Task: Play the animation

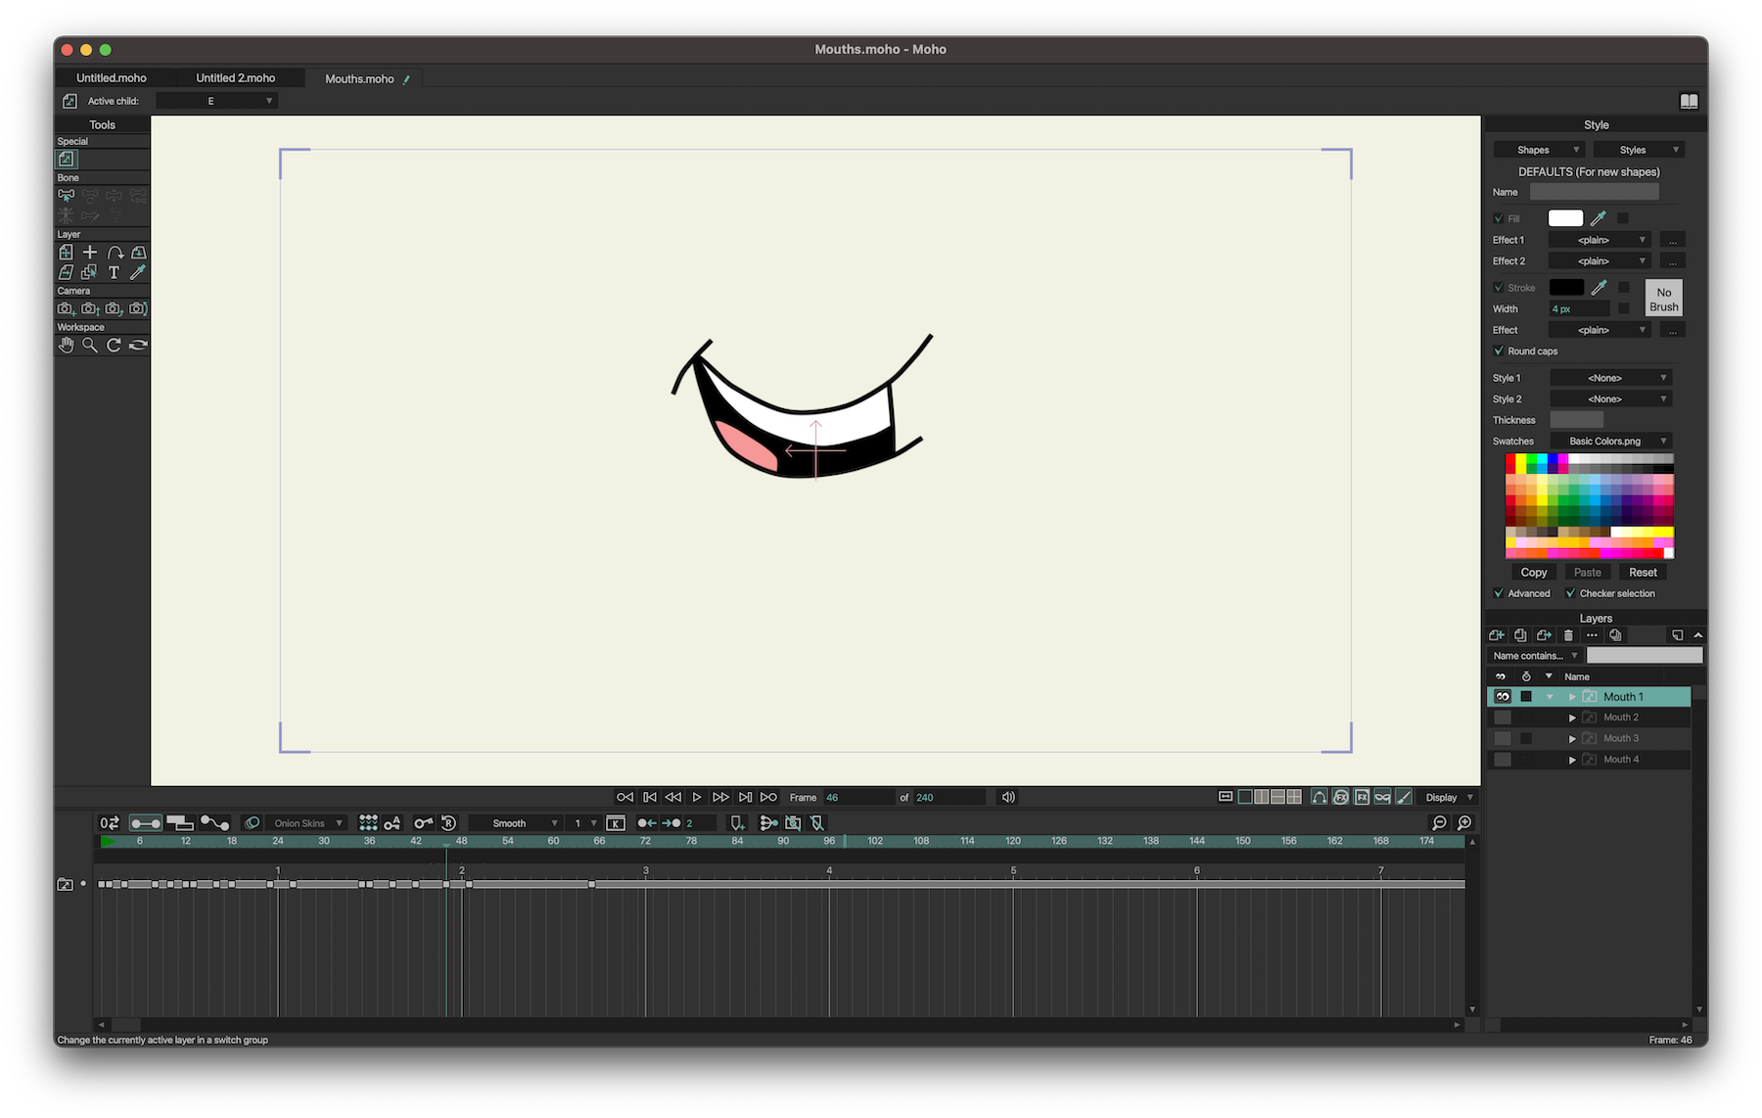Action: pyautogui.click(x=697, y=797)
